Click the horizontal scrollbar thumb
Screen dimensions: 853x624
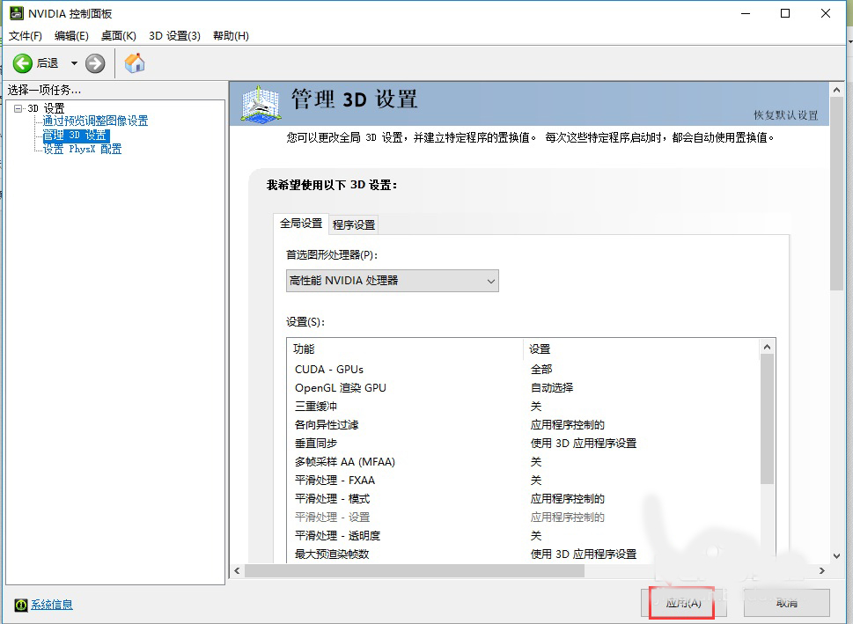[415, 570]
